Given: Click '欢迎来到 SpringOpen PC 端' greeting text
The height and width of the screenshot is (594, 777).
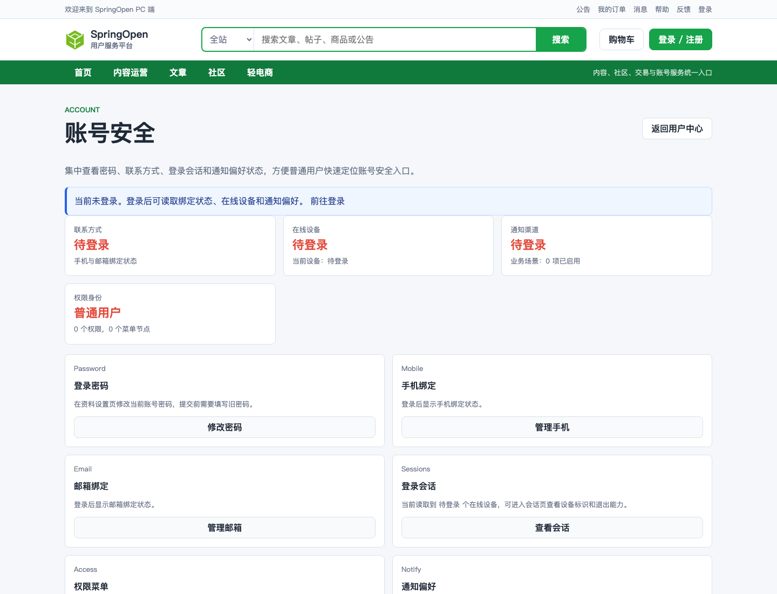Looking at the screenshot, I should click(110, 9).
